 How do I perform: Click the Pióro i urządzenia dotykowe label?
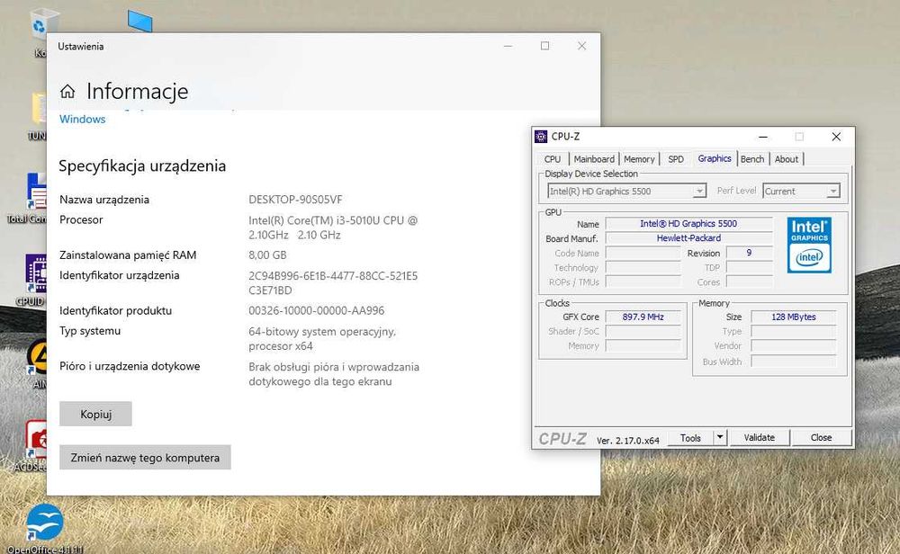(130, 366)
